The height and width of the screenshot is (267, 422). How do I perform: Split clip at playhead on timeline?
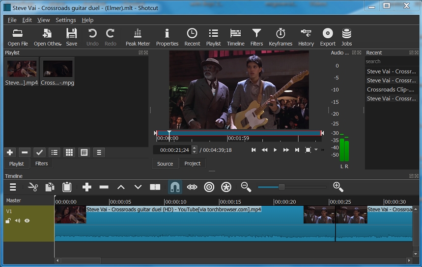pyautogui.click(x=155, y=187)
